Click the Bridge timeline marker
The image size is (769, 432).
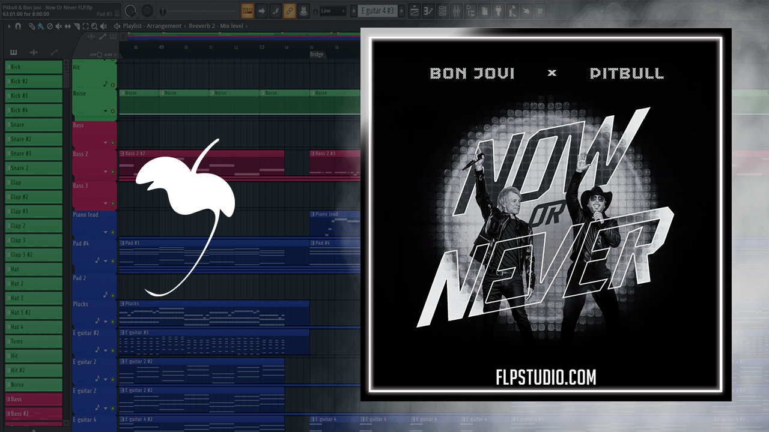[x=317, y=55]
